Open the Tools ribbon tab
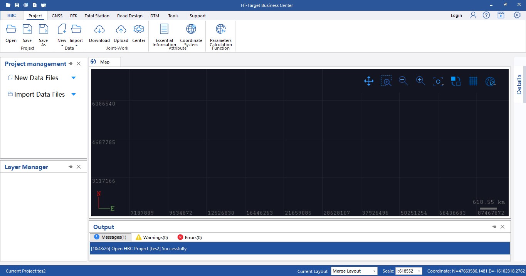526x276 pixels. pos(173,16)
